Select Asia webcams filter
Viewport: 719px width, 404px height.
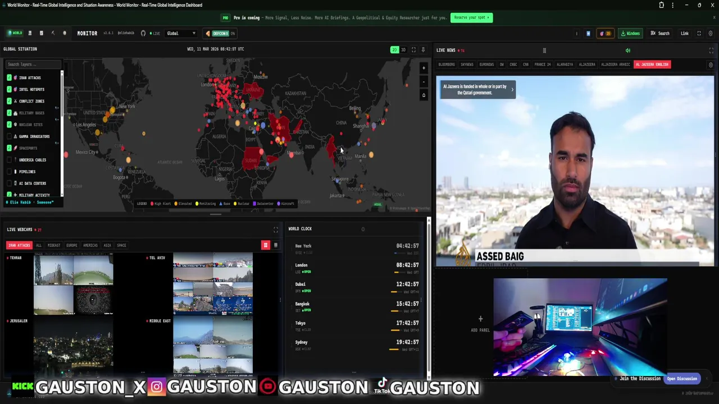[x=107, y=245]
